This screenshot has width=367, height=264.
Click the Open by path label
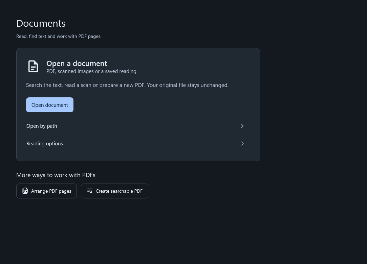coord(42,126)
